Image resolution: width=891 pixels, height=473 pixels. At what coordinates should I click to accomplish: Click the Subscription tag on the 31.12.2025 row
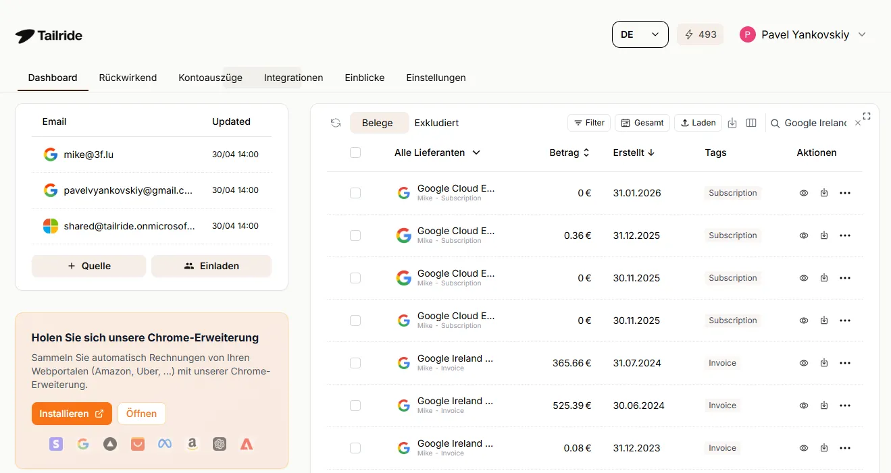(x=732, y=235)
